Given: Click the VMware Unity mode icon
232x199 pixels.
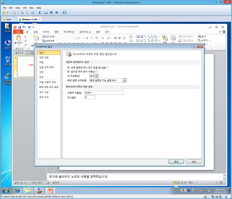Looking at the screenshot, I should tap(57, 13).
